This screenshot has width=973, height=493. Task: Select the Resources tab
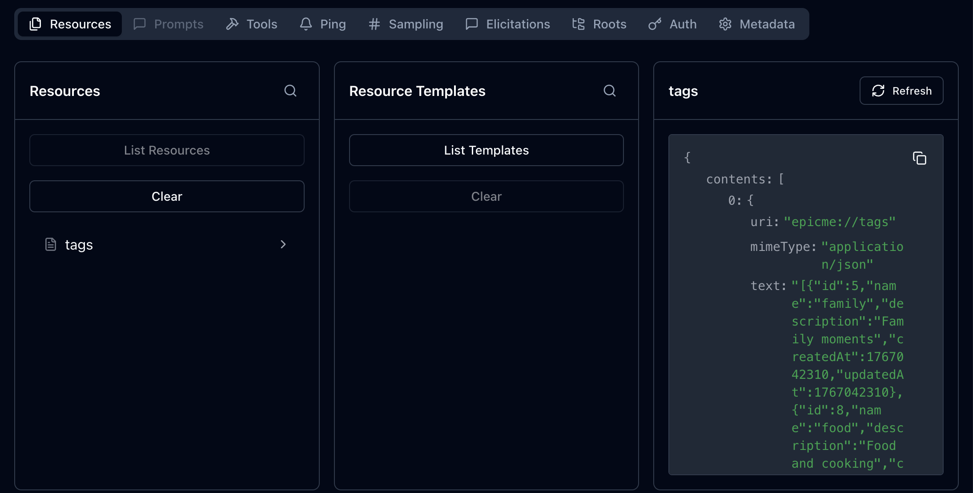70,24
